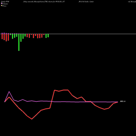Click the Wol 3d India Limit text
The image size is (136, 136).
[x=86, y=2]
